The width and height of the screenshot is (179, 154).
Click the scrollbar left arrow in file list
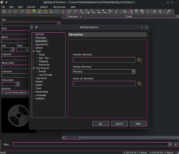[x=63, y=137]
